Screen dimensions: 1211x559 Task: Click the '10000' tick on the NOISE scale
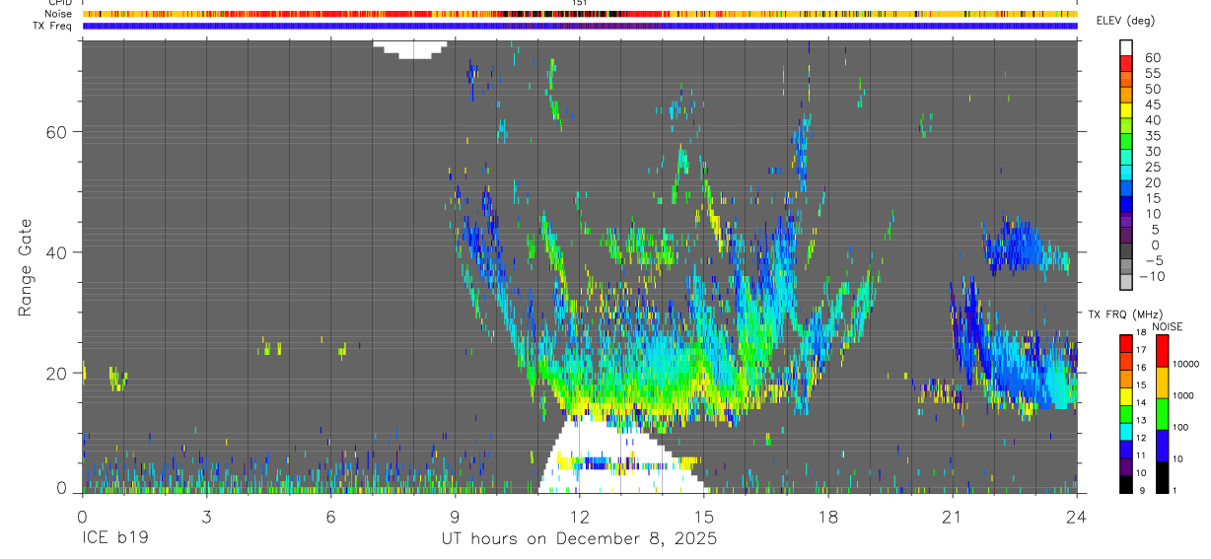coord(1186,365)
